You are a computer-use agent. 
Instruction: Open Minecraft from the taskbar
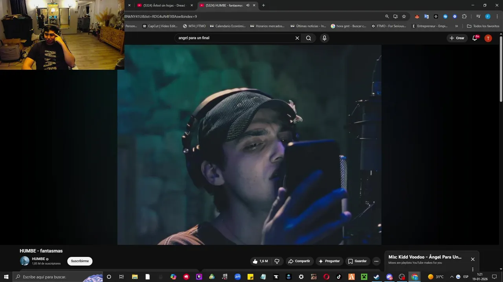pos(364,277)
